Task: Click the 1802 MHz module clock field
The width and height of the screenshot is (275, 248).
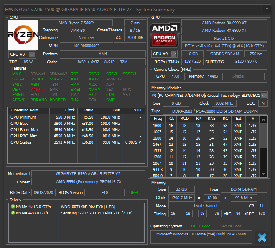Action: [224, 103]
